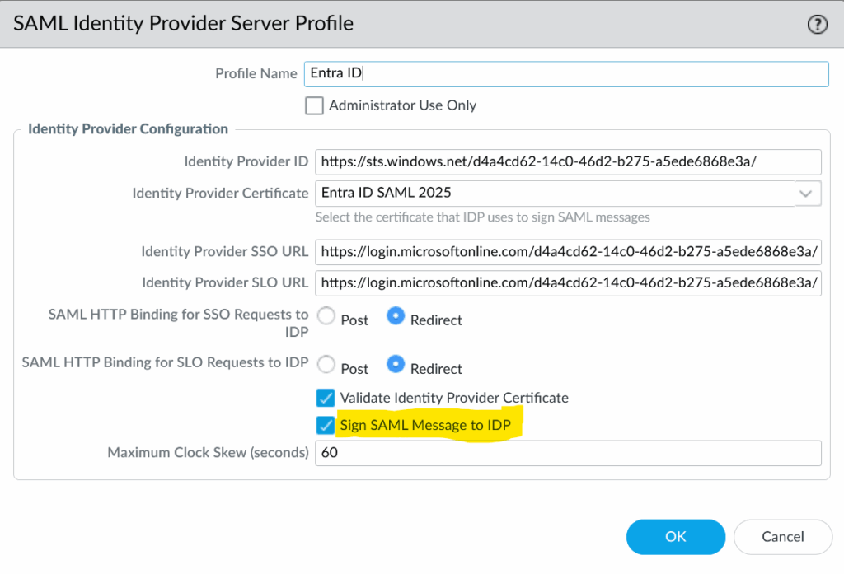Choose Post for SLO Requests binding

pyautogui.click(x=327, y=366)
